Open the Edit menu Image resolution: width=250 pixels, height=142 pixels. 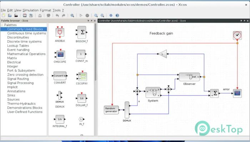point(10,10)
